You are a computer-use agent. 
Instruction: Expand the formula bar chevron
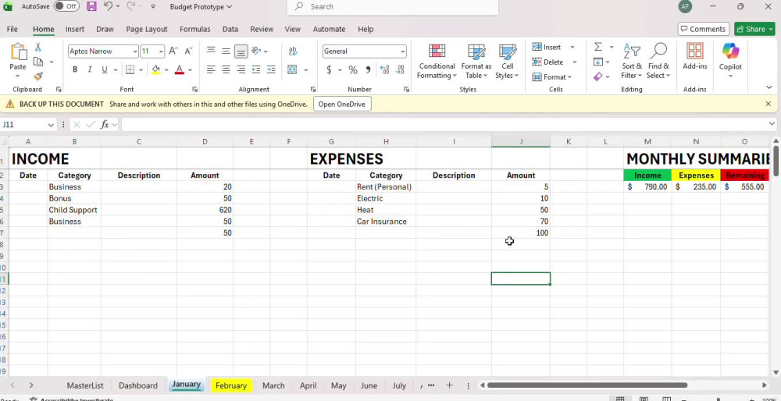coord(772,124)
